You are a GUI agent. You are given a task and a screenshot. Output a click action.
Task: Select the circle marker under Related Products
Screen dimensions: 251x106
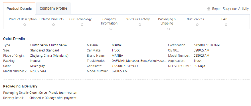click(53, 25)
